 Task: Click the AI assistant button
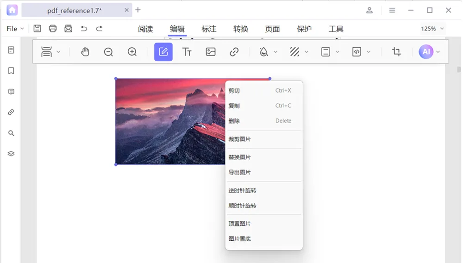pos(426,52)
